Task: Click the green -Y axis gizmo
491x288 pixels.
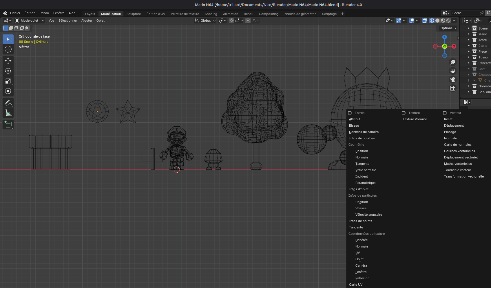Action: click(445, 46)
